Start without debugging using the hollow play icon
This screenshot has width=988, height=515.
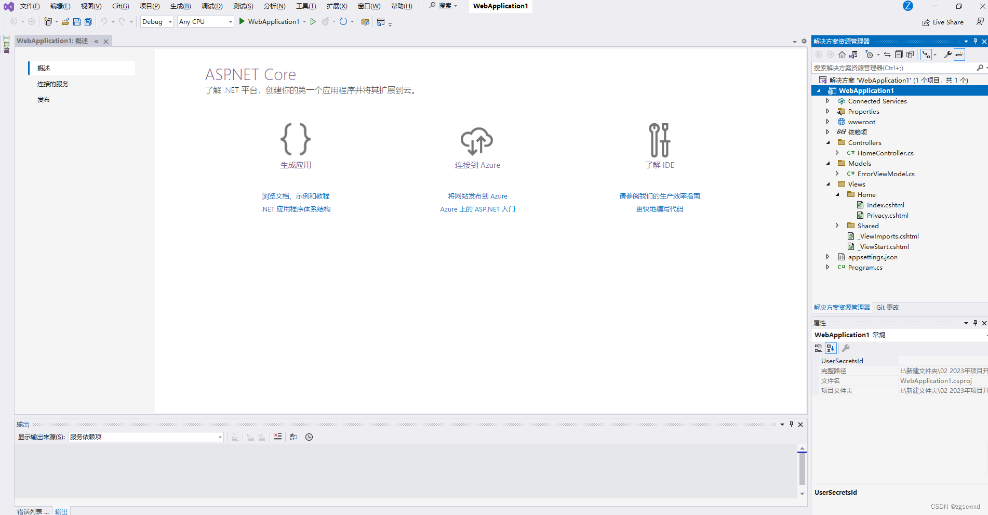coord(313,22)
